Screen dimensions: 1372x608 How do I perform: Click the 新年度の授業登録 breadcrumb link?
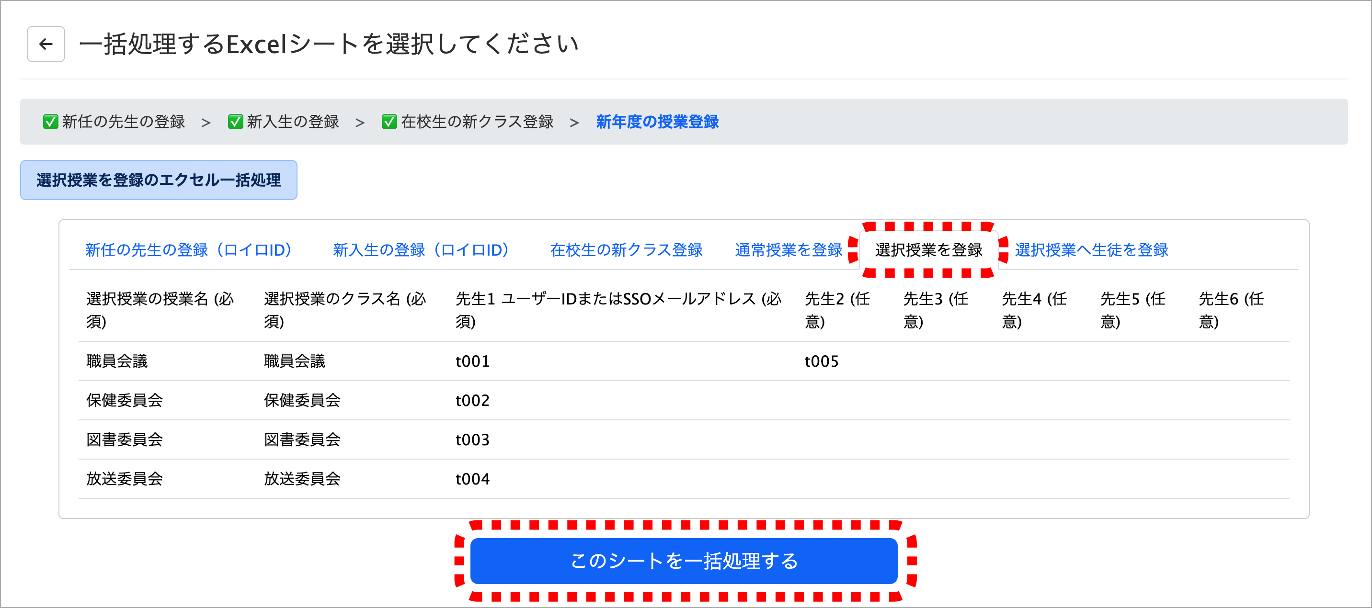(x=657, y=122)
